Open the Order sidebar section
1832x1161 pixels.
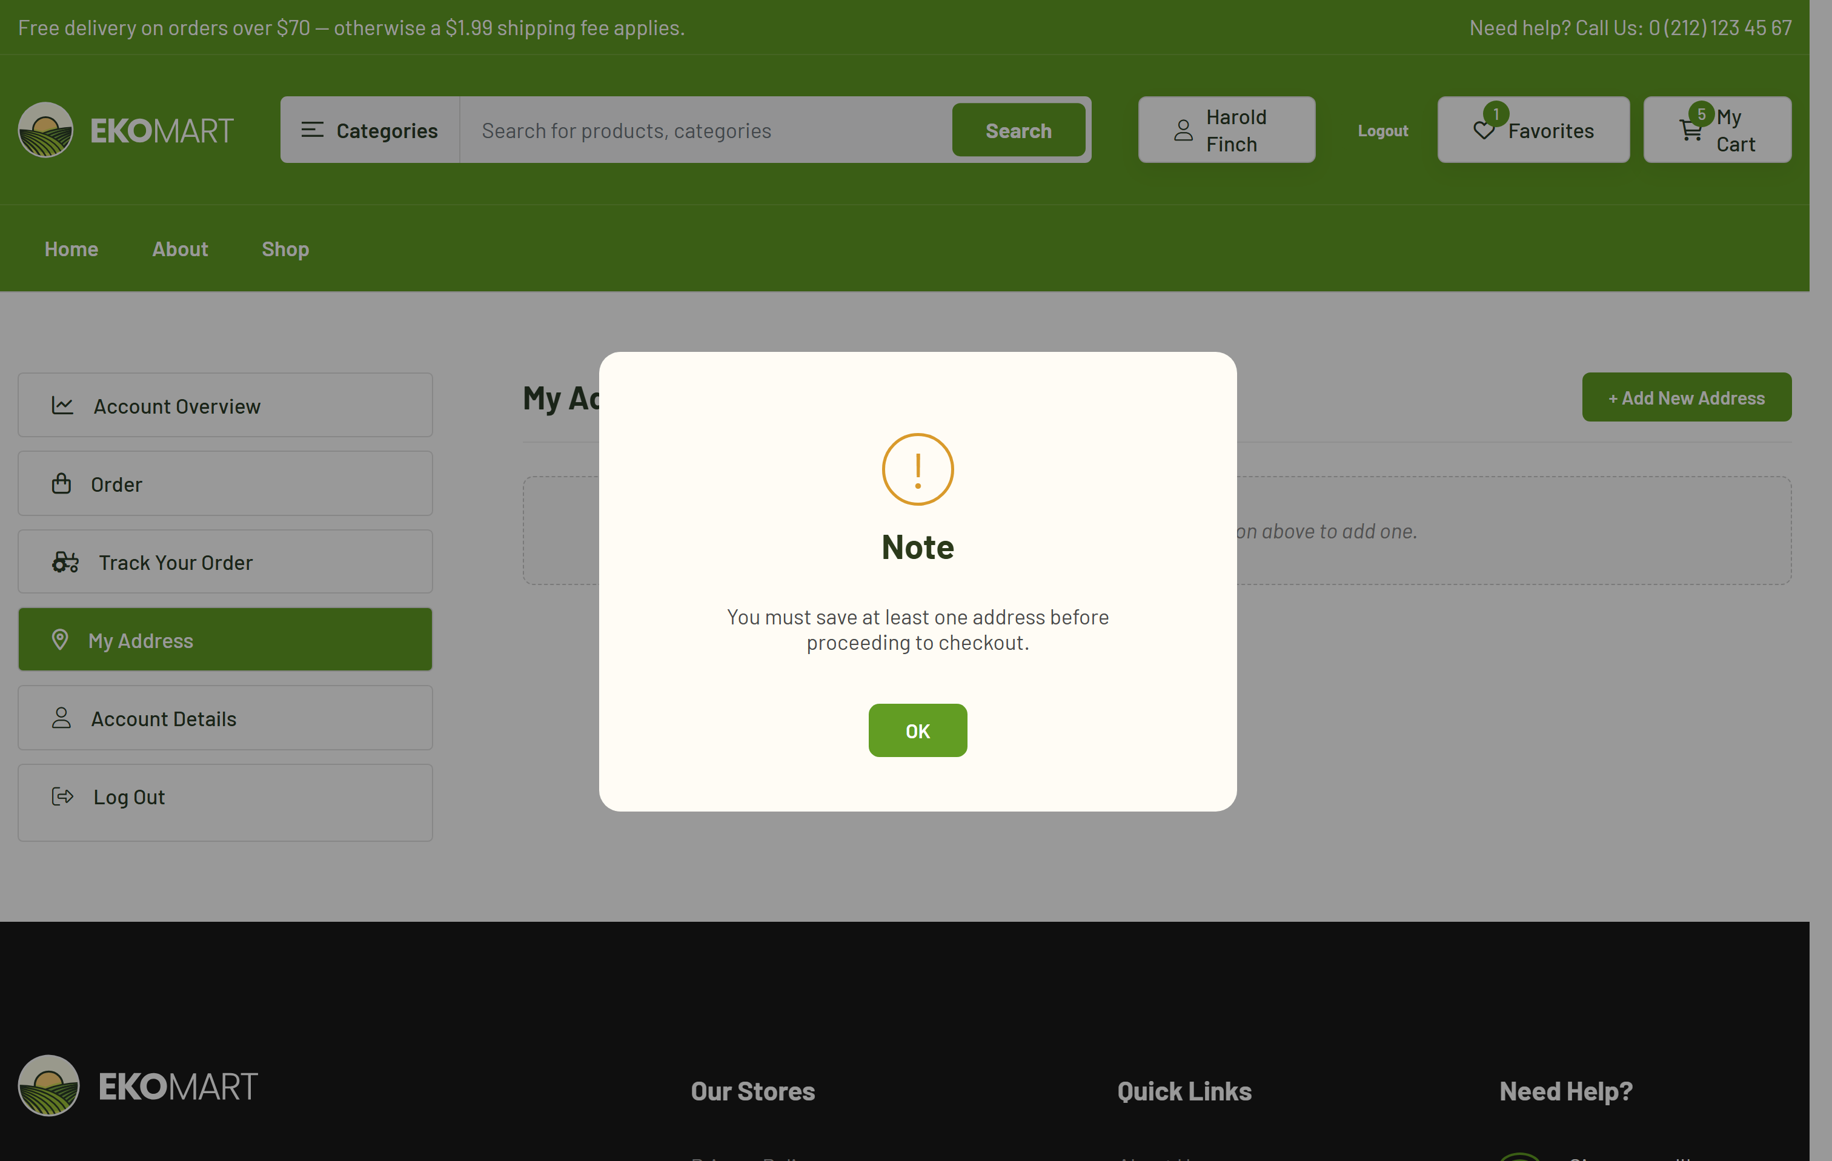point(225,484)
